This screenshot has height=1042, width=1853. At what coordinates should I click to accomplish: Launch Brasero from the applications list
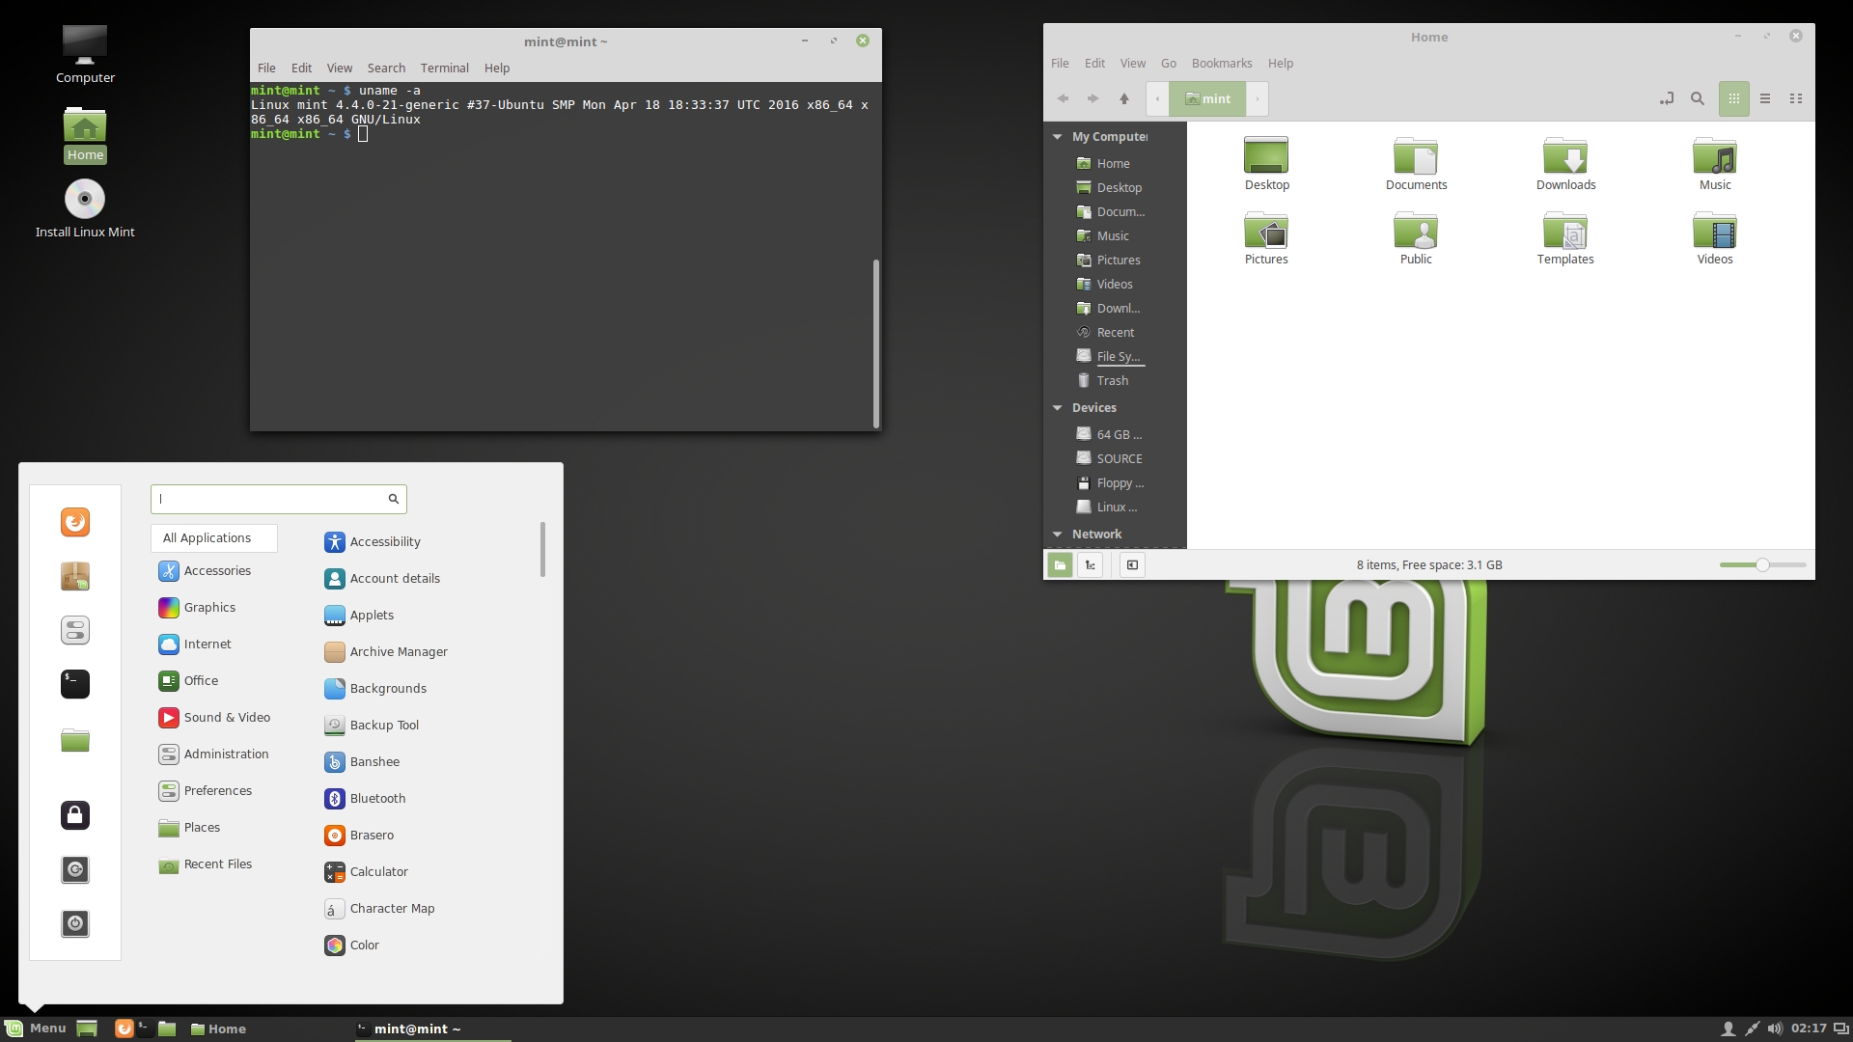pos(359,836)
